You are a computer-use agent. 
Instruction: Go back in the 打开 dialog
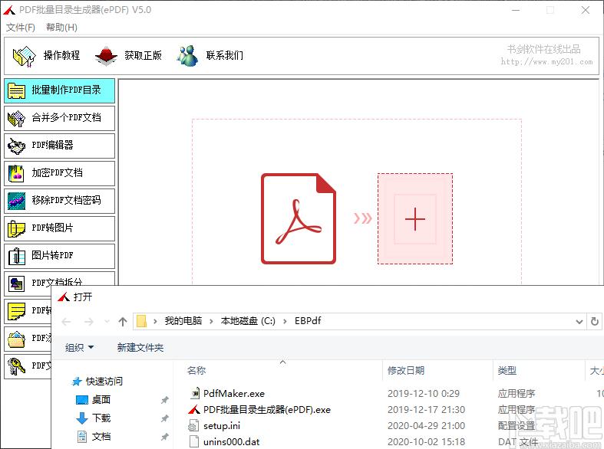(x=66, y=322)
